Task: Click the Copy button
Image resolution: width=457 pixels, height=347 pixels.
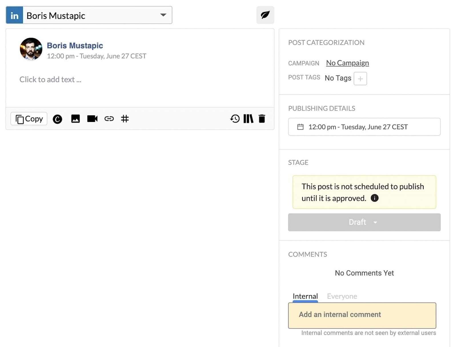Action: (29, 119)
